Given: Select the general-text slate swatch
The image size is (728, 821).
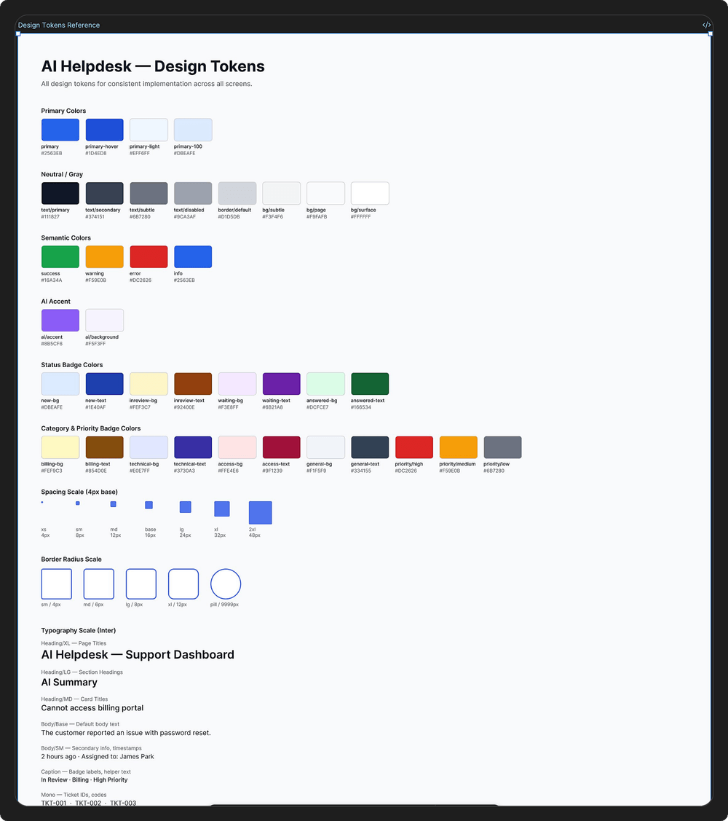Looking at the screenshot, I should click(370, 447).
